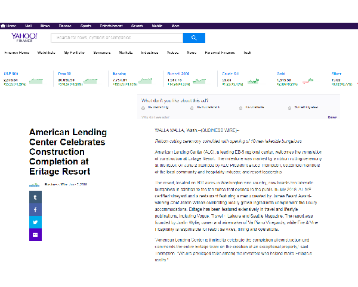Image resolution: width=358 pixels, height=287 pixels.
Task: Open Mail in the top navigation bar
Action: click(x=28, y=26)
